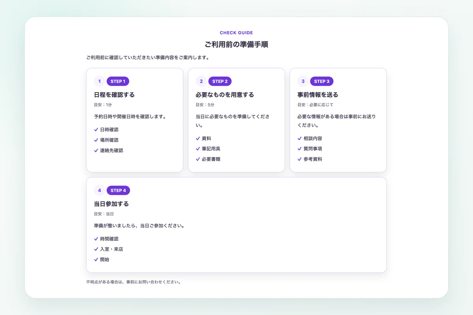Click the CHECK GUIDE label
This screenshot has height=315, width=473.
(x=236, y=33)
